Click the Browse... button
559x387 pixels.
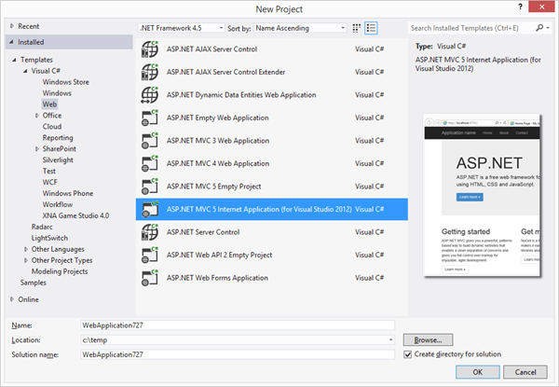(429, 340)
